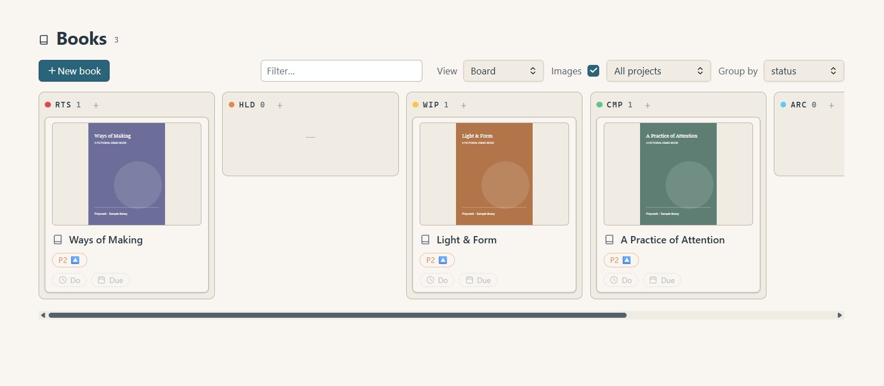Click the Books page heading
Screen dimensions: 884x386
pos(82,39)
